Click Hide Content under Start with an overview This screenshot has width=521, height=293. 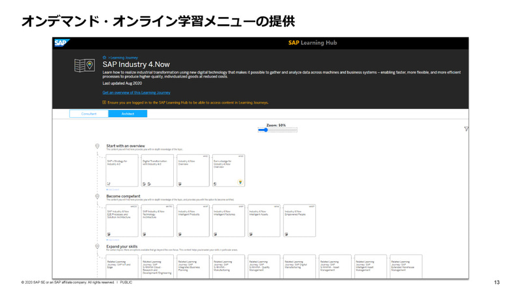[113, 189]
